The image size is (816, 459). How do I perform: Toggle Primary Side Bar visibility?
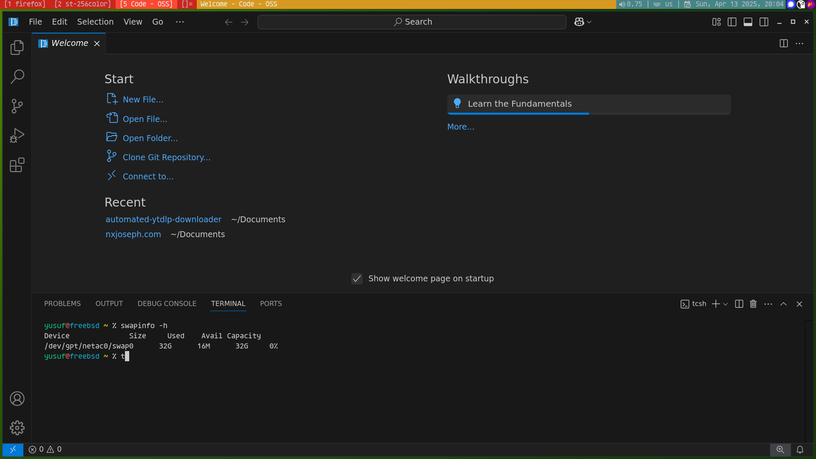[732, 22]
